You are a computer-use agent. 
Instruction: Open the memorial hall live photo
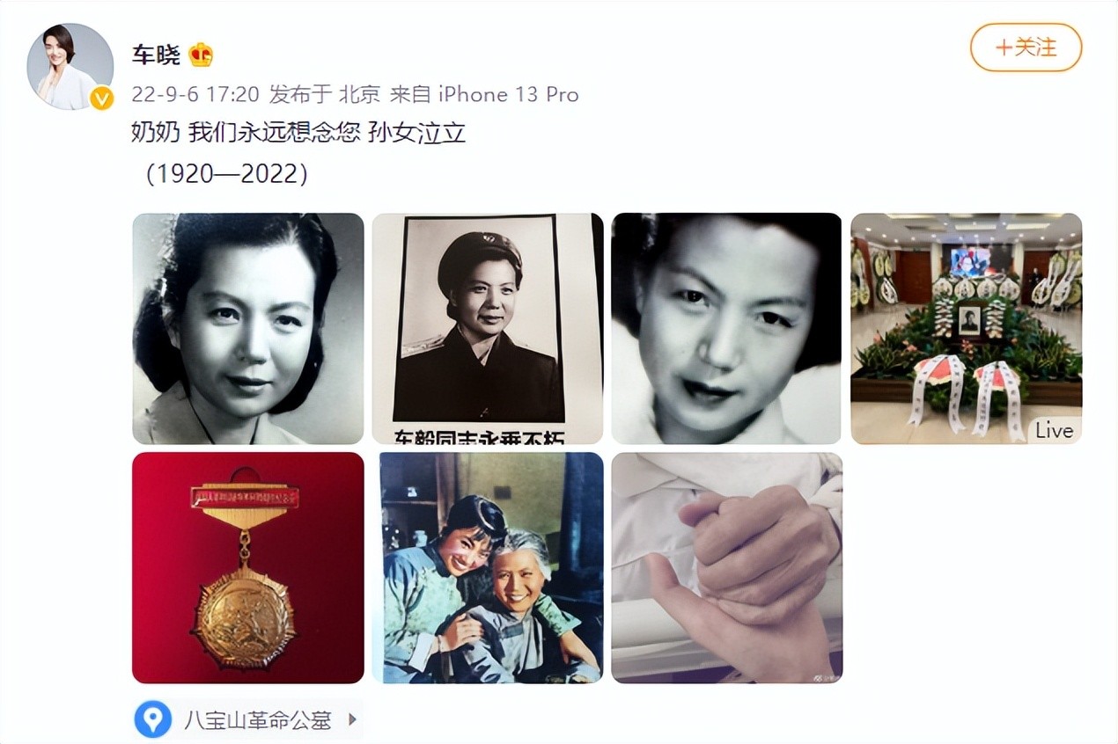967,329
